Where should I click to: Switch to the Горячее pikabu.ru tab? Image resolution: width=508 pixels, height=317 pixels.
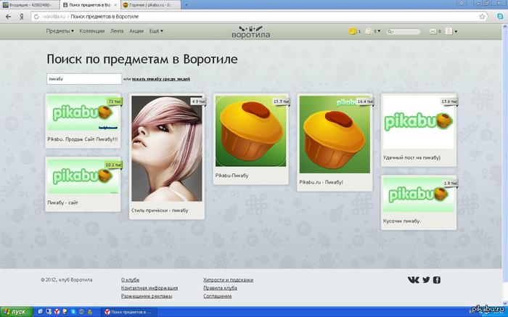point(150,4)
